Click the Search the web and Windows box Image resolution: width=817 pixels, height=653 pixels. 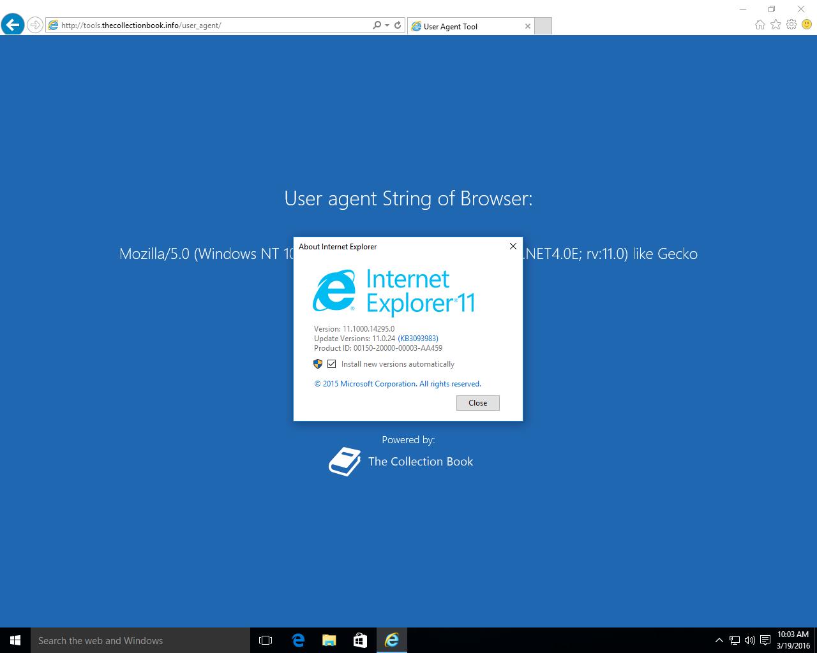point(140,640)
